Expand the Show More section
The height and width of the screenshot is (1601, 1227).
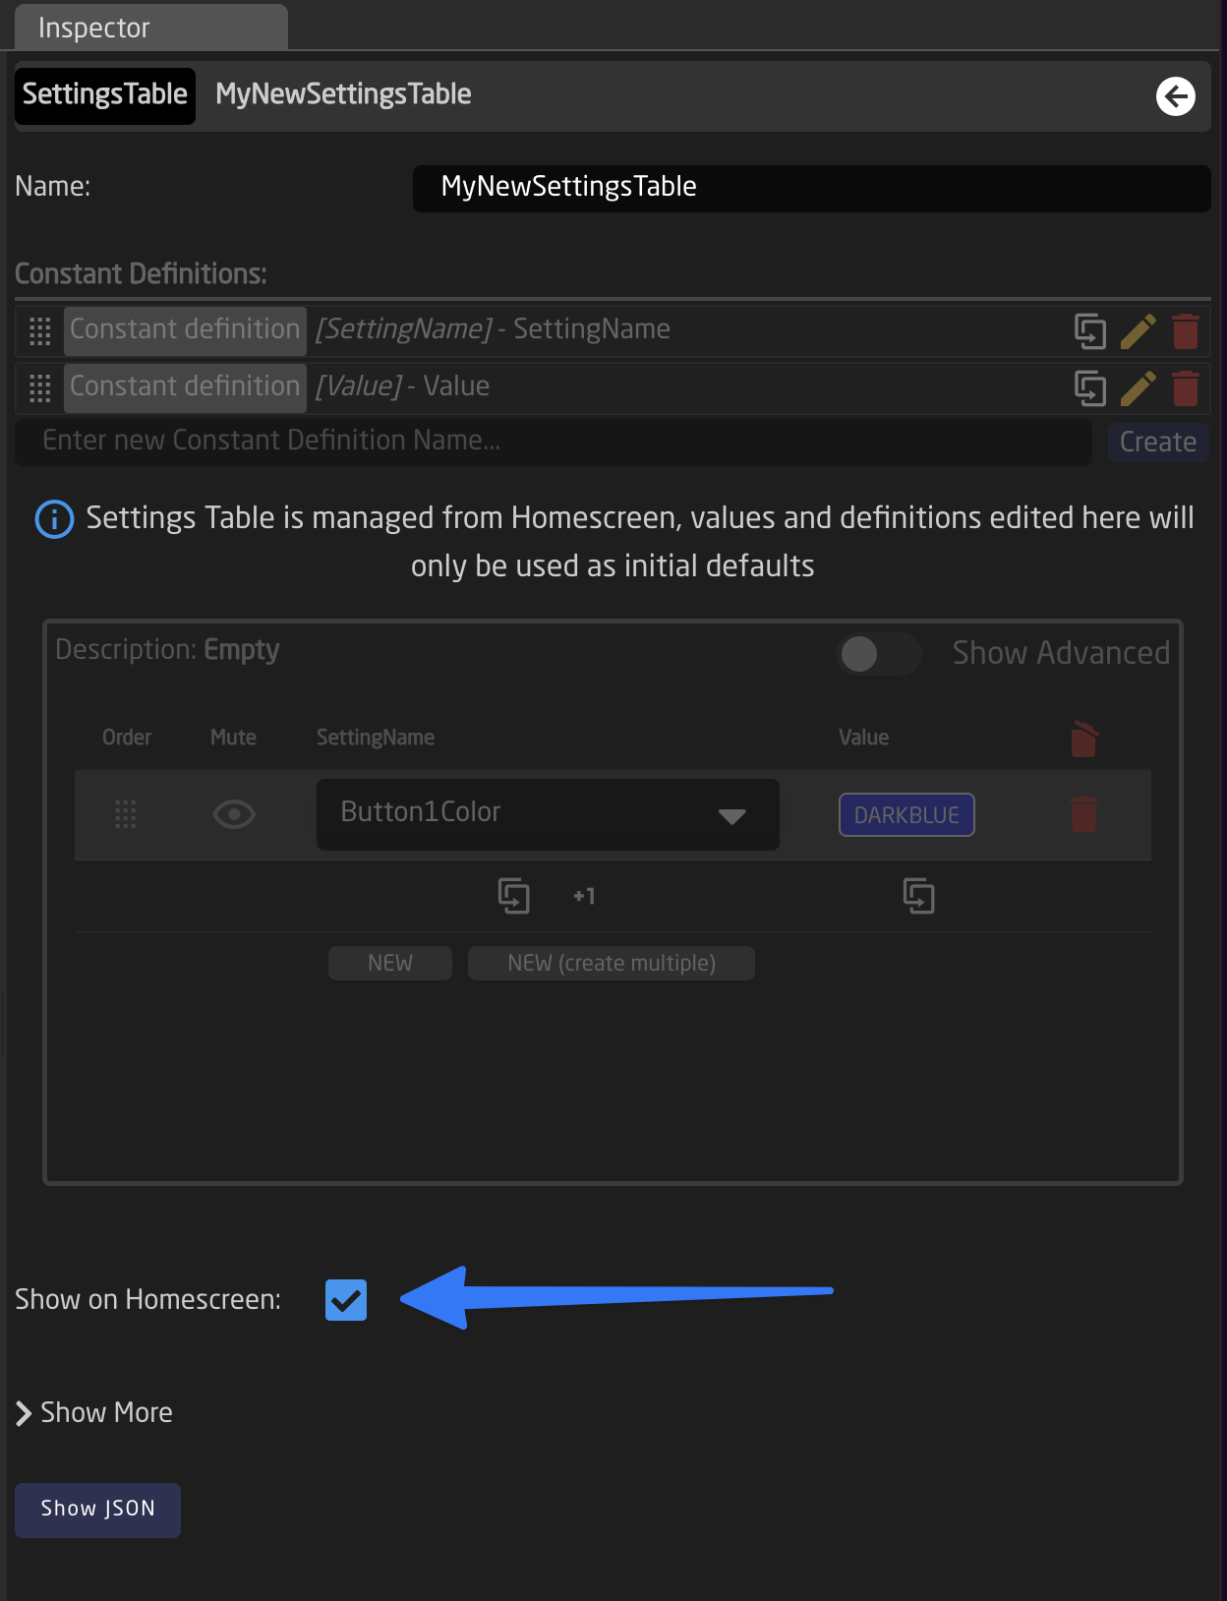click(x=94, y=1413)
